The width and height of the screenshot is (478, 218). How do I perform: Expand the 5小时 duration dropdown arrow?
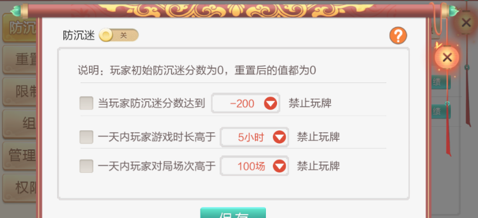(x=279, y=137)
